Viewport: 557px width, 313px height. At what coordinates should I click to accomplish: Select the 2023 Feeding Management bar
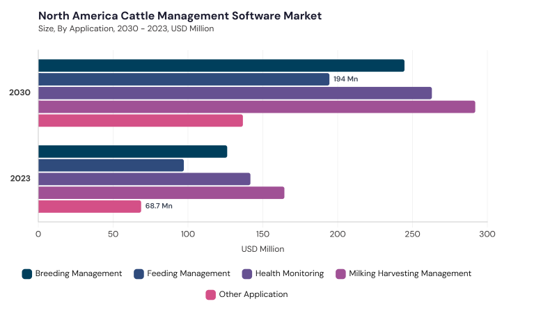(x=111, y=166)
